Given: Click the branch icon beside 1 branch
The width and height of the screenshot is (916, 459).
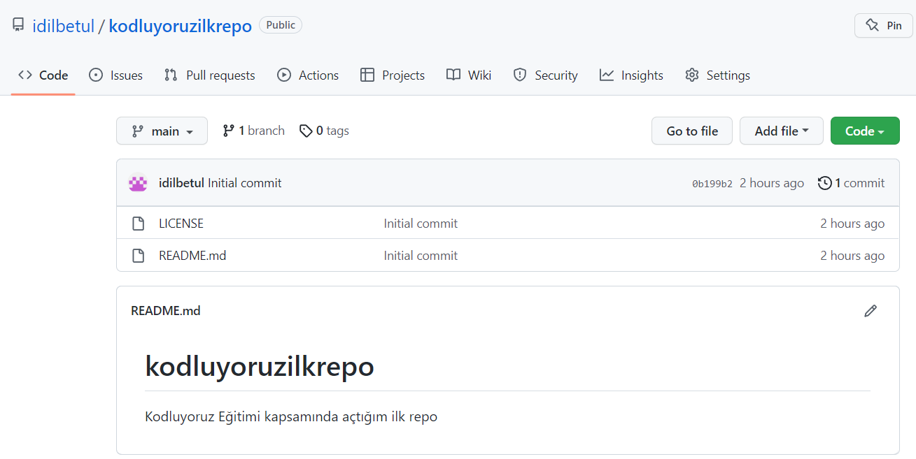Looking at the screenshot, I should (x=228, y=131).
